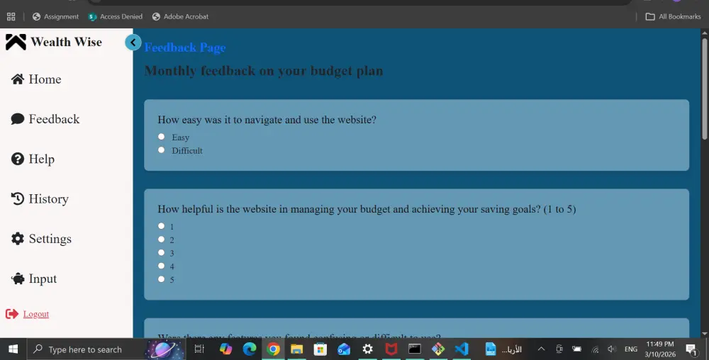Open Copilot from the taskbar
709x360 pixels.
point(225,349)
